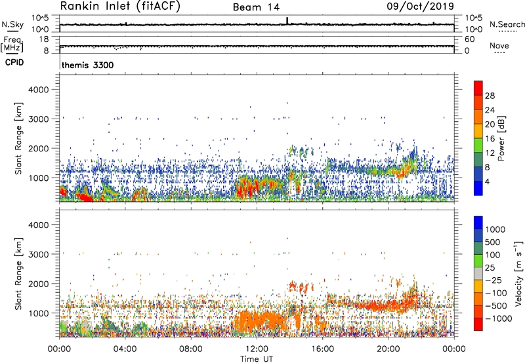Click the 'Nave' legend label
Viewport: 525px width, 363px height.
click(499, 45)
